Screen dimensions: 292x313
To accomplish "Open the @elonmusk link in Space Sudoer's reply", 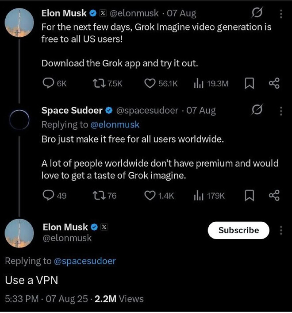I will 115,124.
